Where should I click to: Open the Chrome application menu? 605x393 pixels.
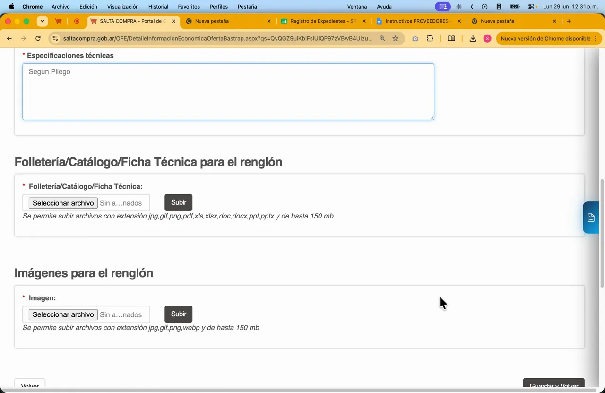pos(33,7)
